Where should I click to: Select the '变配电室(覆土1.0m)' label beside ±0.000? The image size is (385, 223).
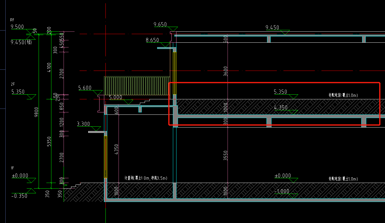343,179
